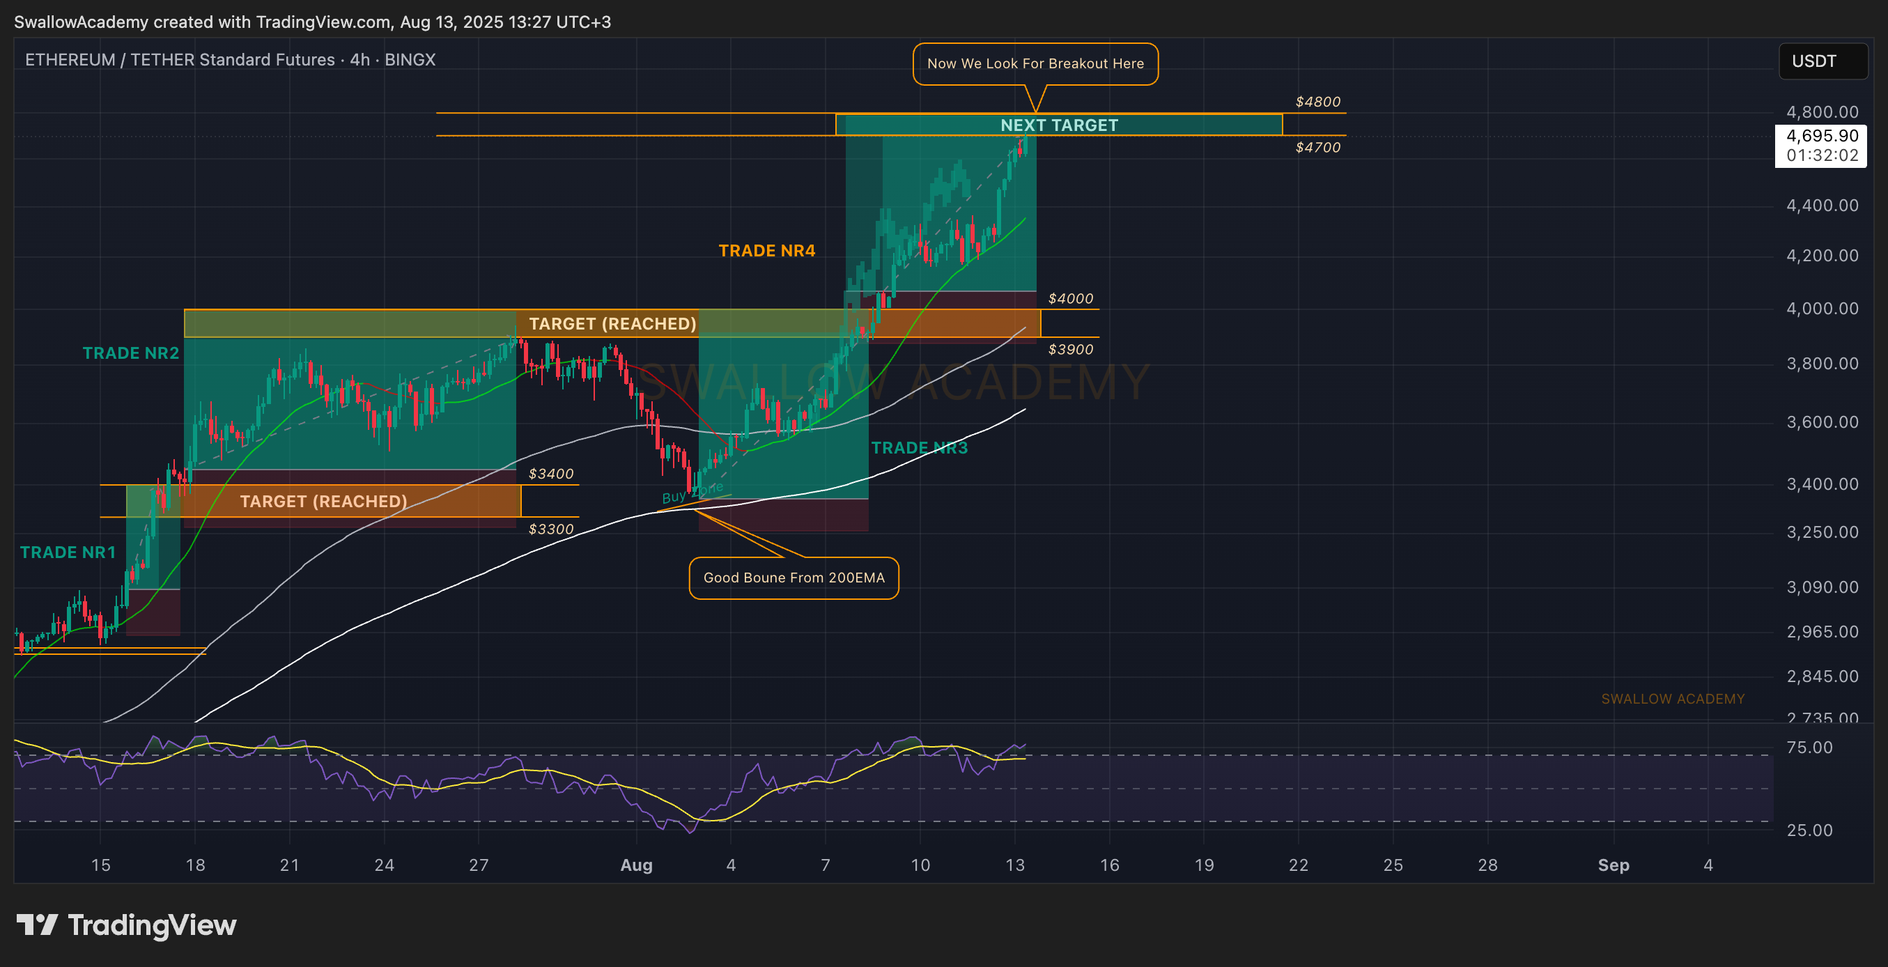Open the USDT currency selector
The height and width of the screenshot is (967, 1888).
click(x=1823, y=61)
